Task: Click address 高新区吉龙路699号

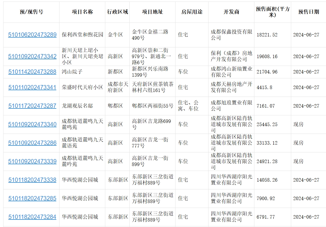Action: [x=151, y=124]
